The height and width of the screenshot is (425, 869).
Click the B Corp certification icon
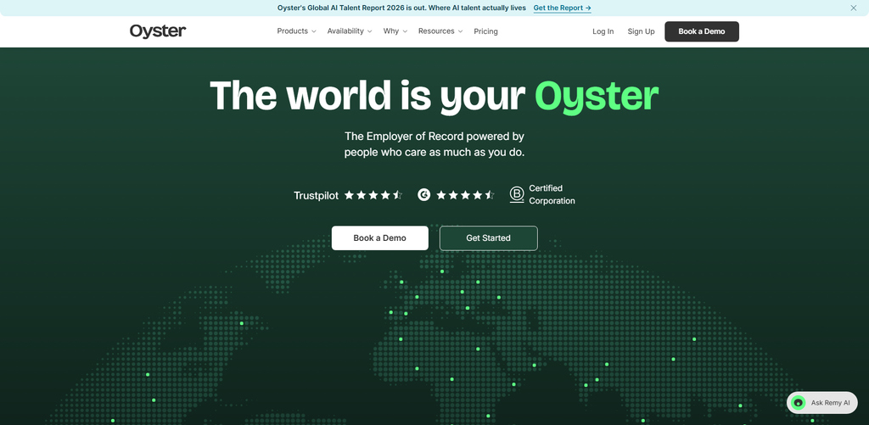click(x=517, y=195)
